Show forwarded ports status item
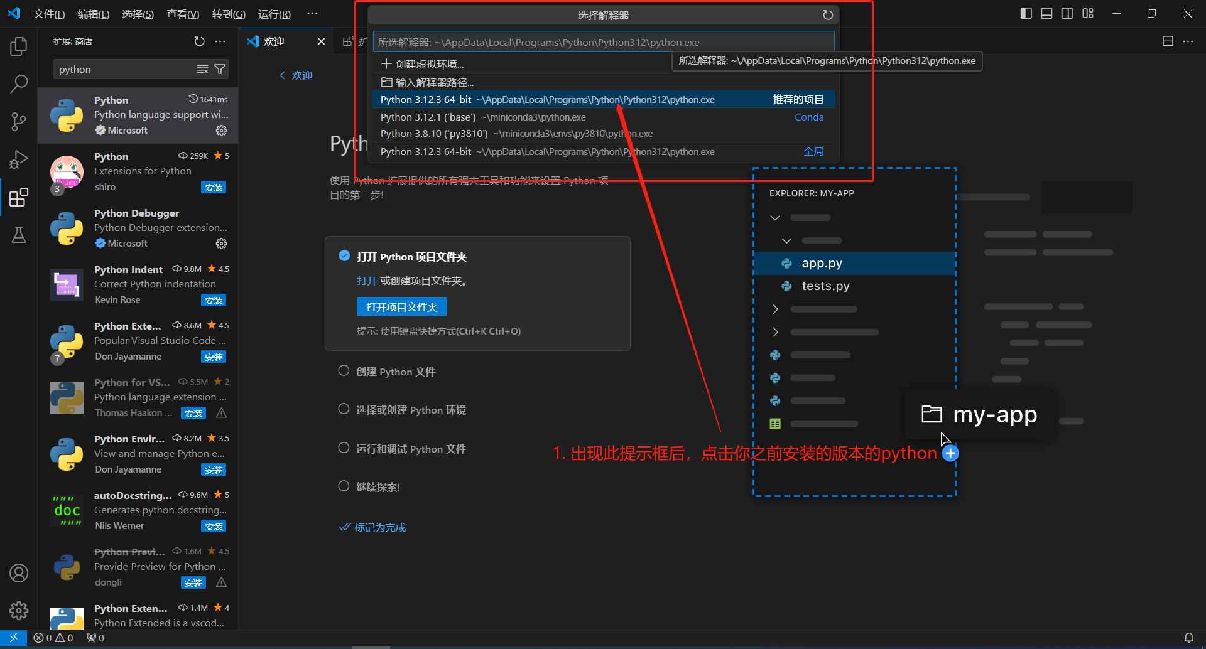 (95, 638)
